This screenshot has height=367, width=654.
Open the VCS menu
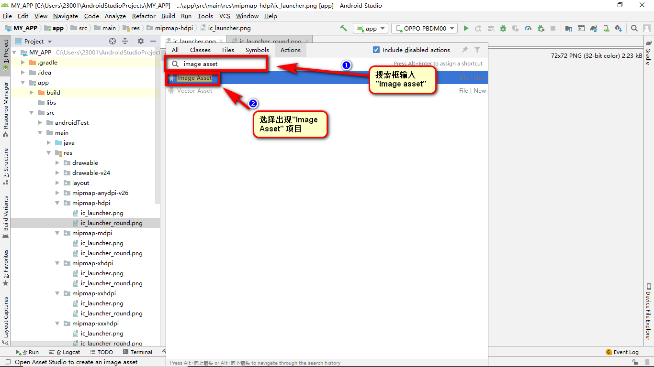(x=225, y=16)
